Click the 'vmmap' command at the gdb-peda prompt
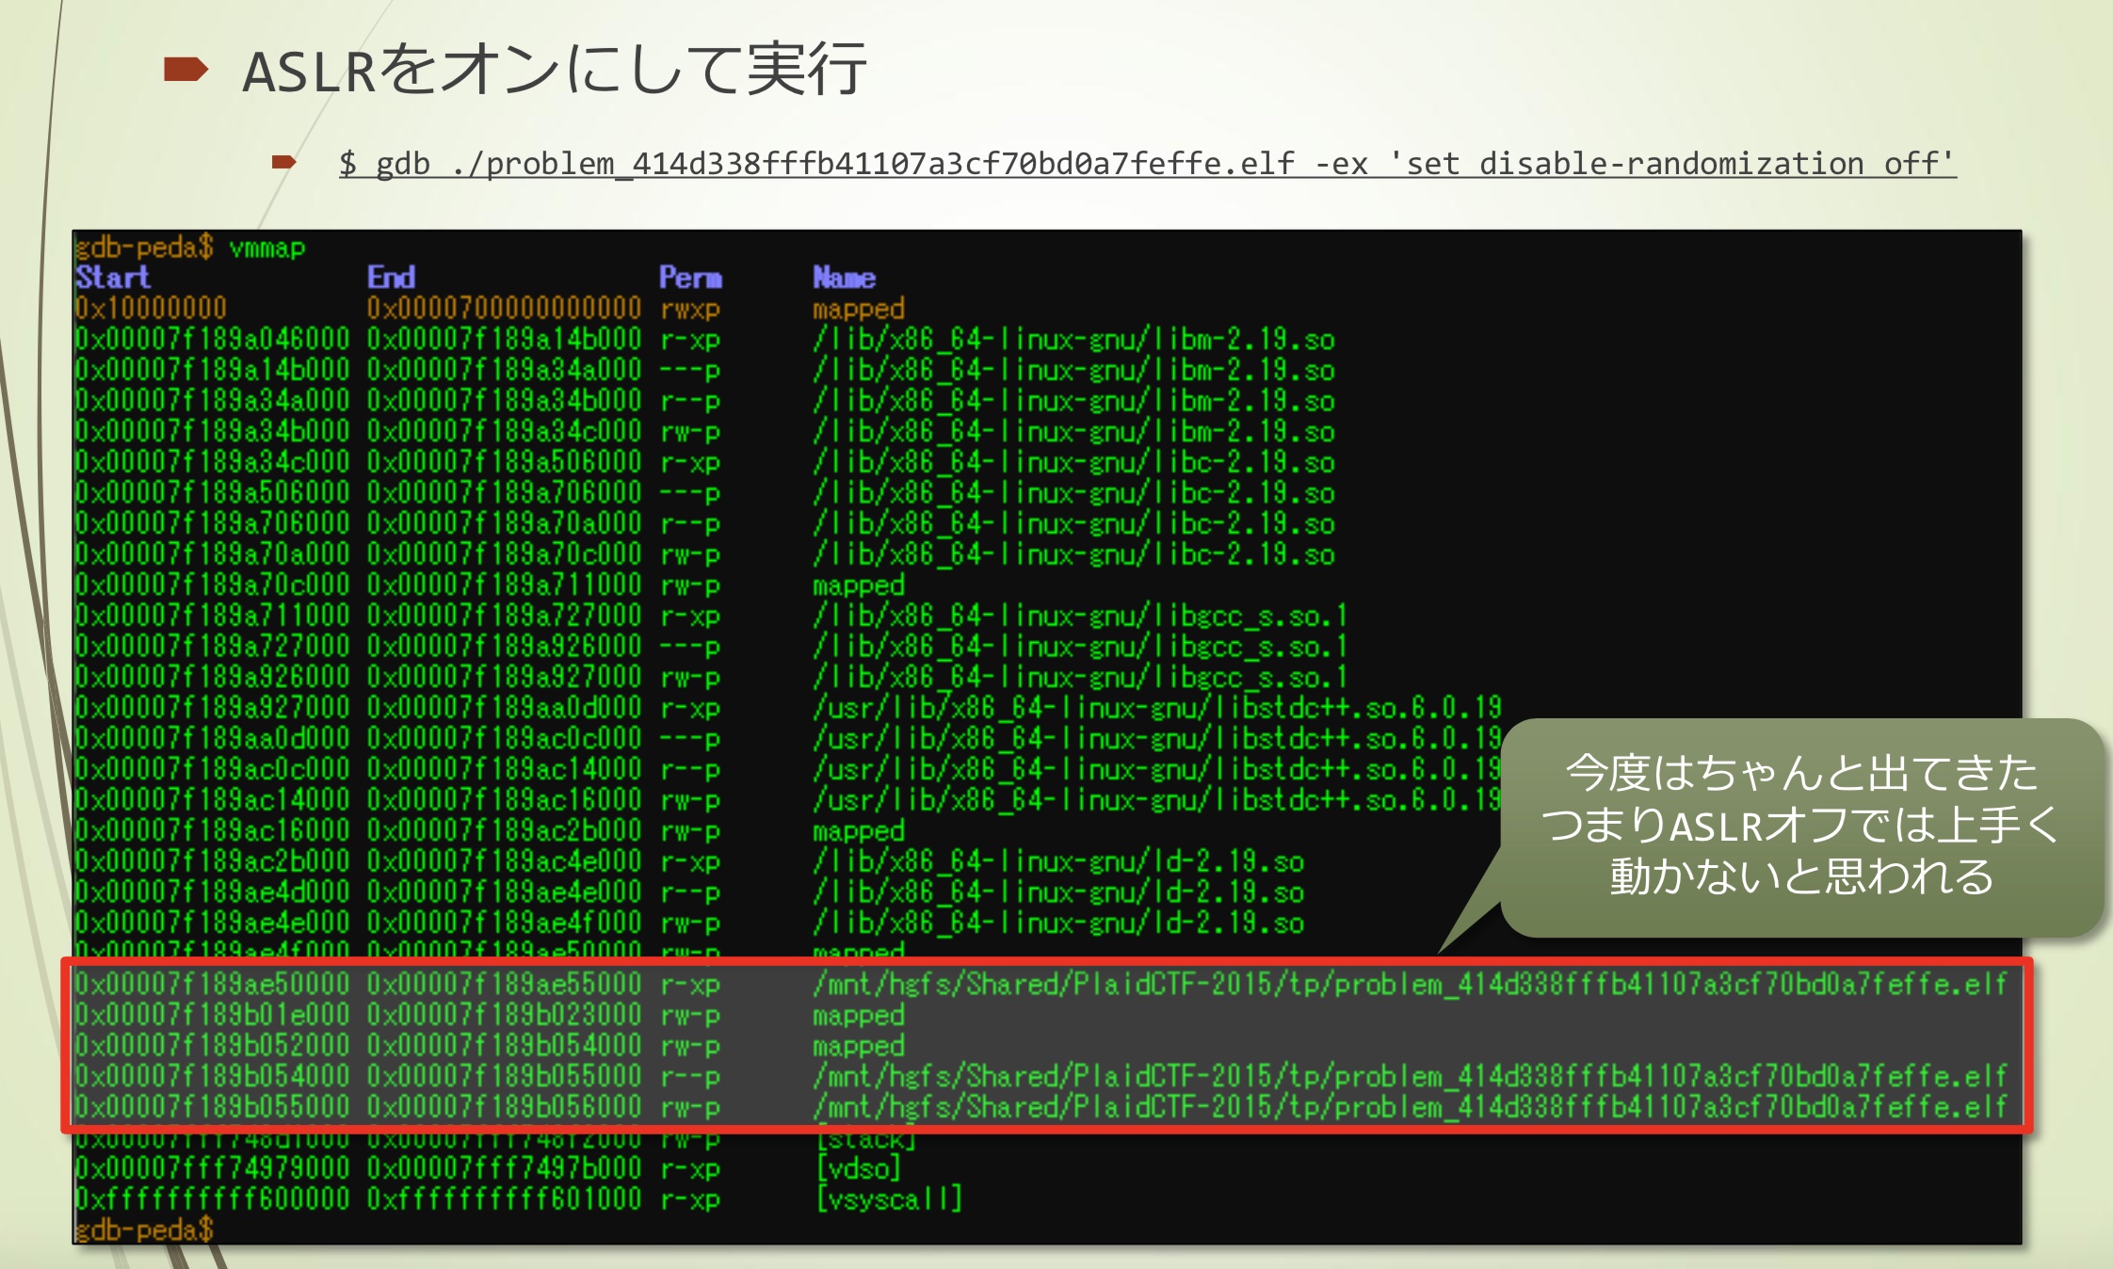This screenshot has width=2113, height=1269. pyautogui.click(x=267, y=248)
